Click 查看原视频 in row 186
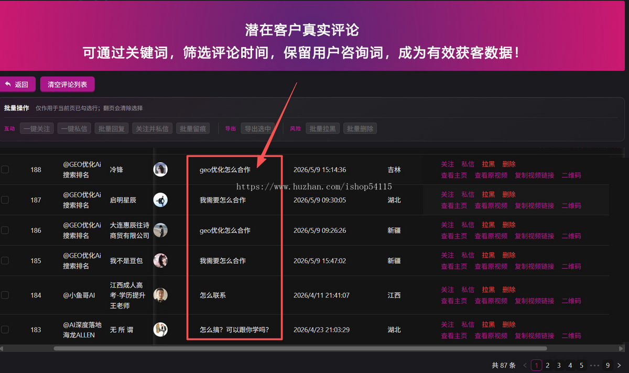The width and height of the screenshot is (629, 373). tap(491, 236)
